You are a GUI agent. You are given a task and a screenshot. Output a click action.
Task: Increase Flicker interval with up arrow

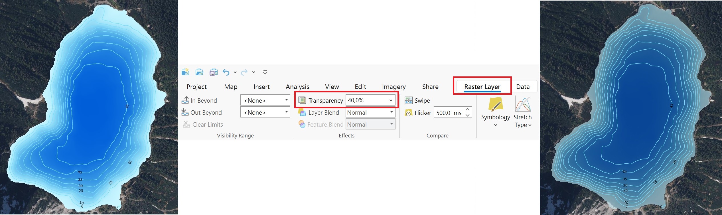coord(467,110)
